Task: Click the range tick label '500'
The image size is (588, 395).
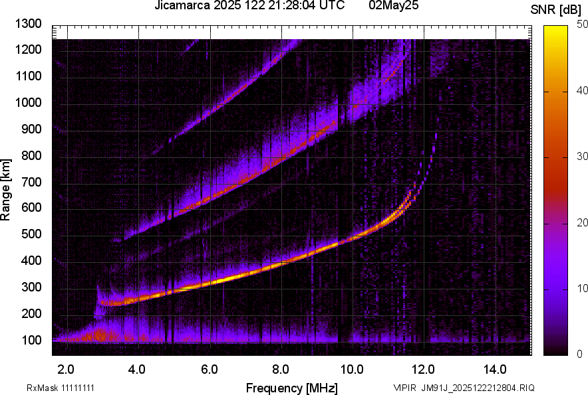Action: click(x=31, y=234)
